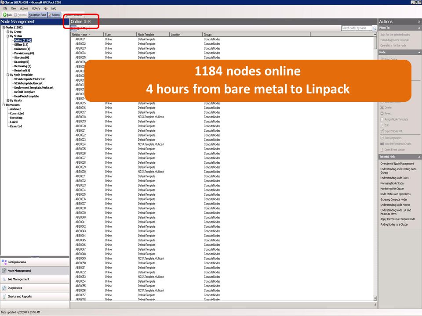Select the ABE0018 node row
This screenshot has width=422, height=316.
pyautogui.click(x=222, y=117)
